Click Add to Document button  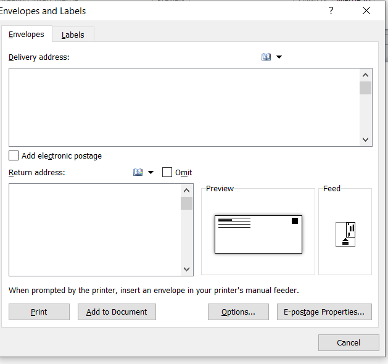point(117,312)
